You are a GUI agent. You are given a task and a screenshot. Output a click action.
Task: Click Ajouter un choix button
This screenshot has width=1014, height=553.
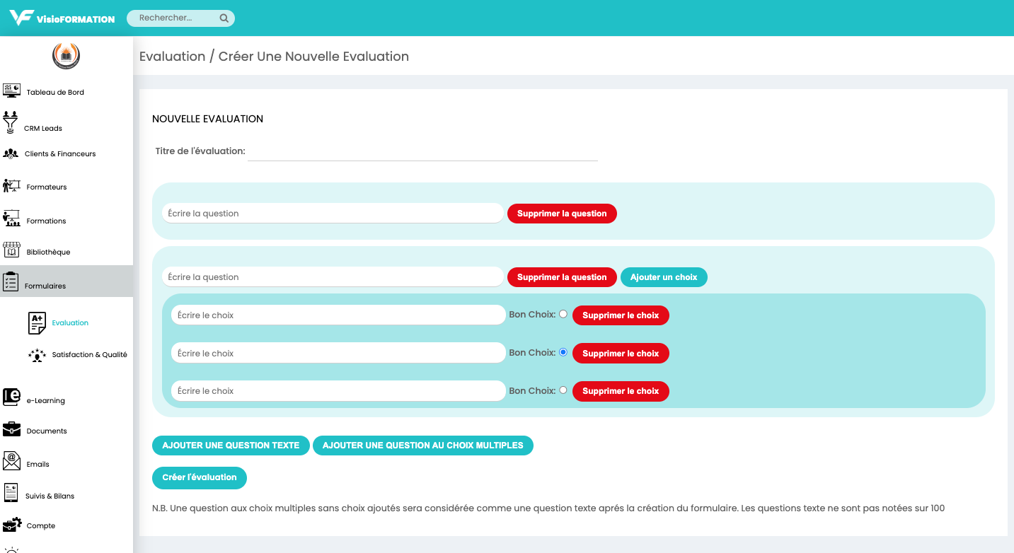pyautogui.click(x=664, y=277)
